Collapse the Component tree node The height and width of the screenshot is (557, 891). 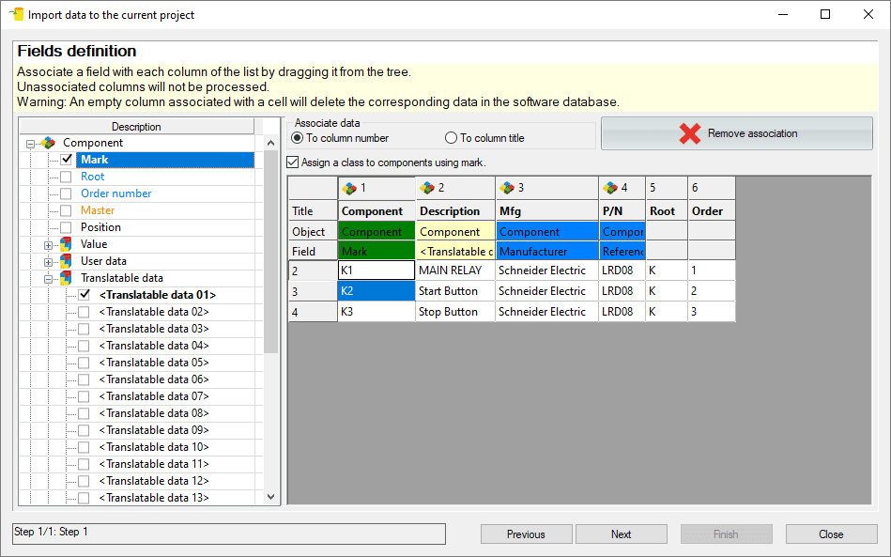[x=31, y=144]
